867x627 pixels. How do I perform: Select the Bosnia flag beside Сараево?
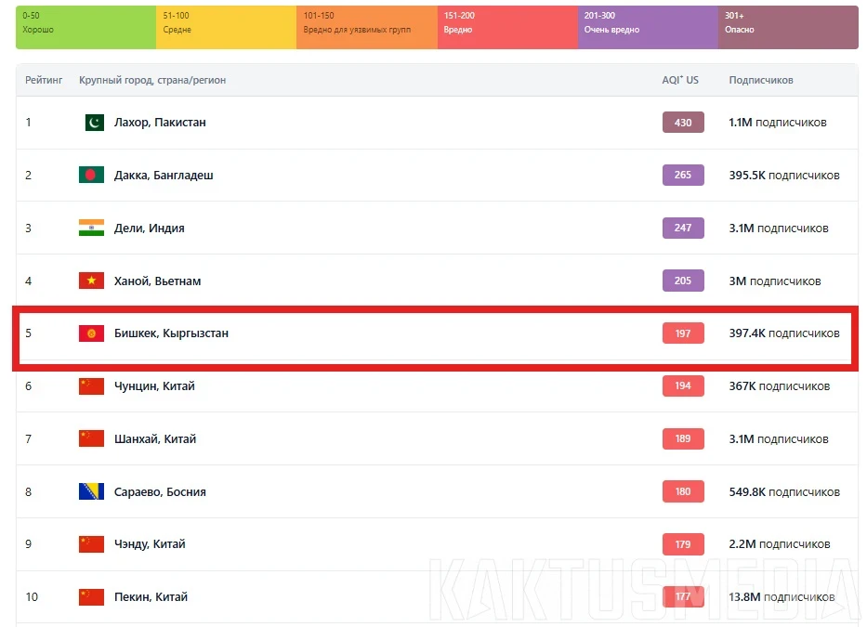pos(92,491)
